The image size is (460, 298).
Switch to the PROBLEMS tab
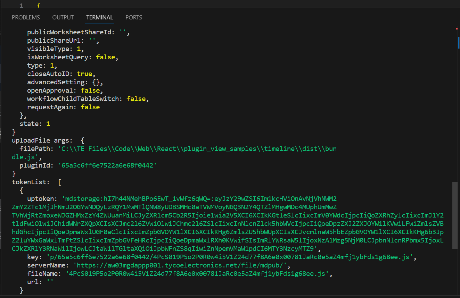pos(26,17)
